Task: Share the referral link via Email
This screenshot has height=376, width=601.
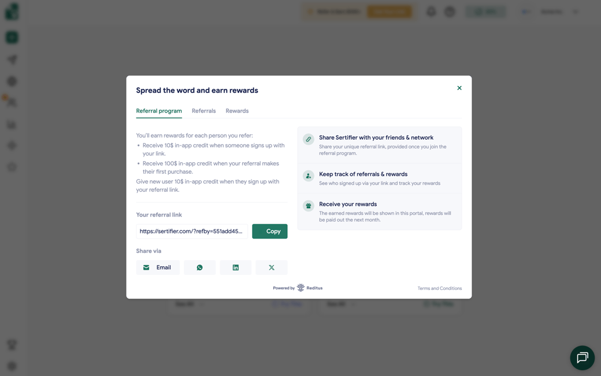Action: pos(158,267)
